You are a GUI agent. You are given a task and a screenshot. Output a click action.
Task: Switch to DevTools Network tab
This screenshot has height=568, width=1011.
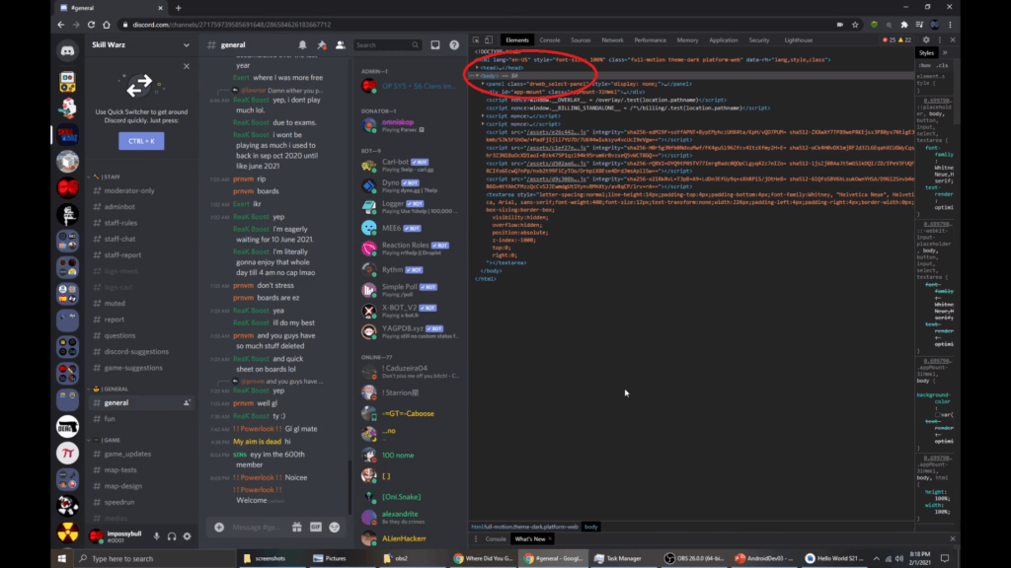pyautogui.click(x=612, y=39)
